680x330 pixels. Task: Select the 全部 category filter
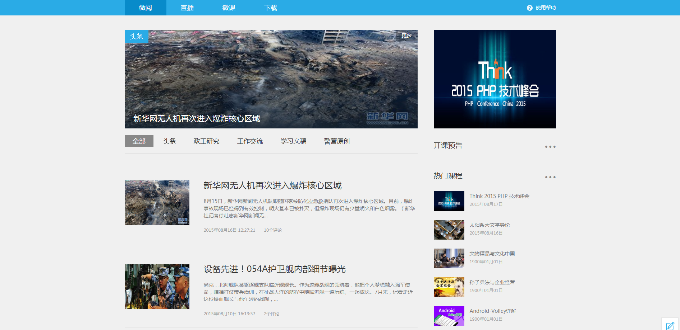point(139,141)
